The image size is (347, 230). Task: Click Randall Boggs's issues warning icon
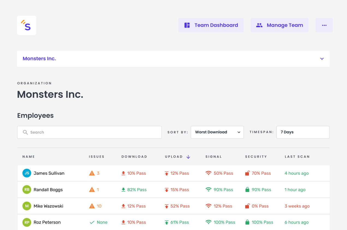pos(92,190)
